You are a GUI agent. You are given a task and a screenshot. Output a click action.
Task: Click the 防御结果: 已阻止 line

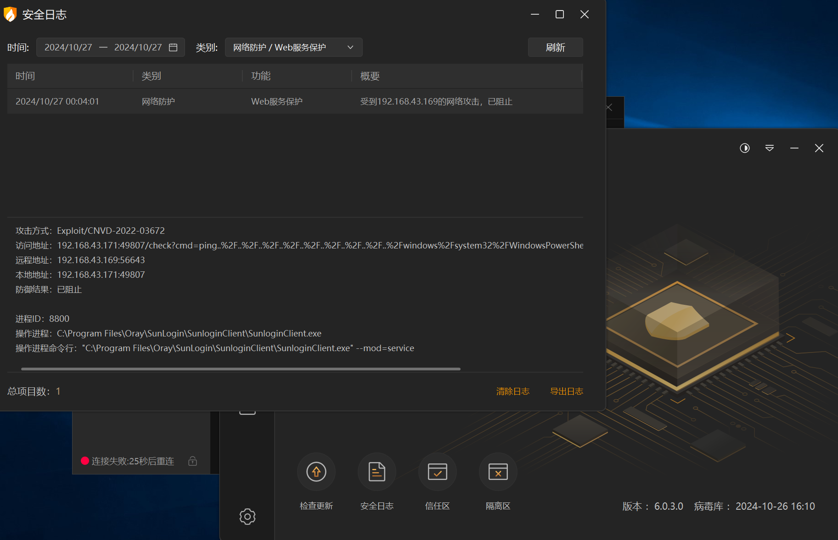[49, 289]
